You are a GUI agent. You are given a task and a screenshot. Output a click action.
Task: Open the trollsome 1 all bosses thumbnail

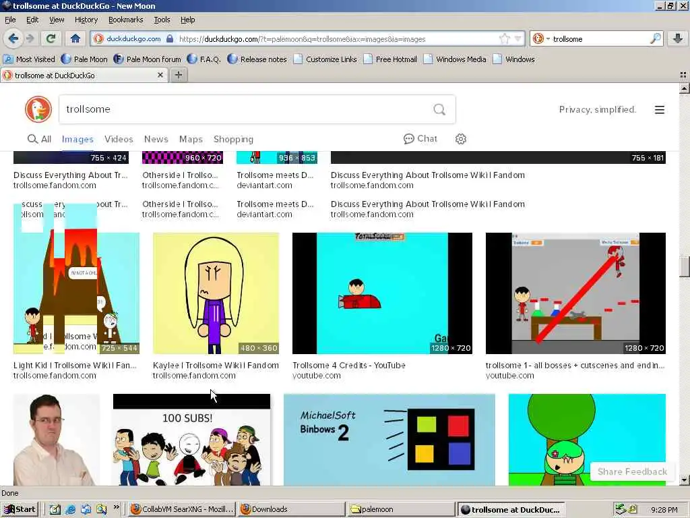tap(575, 293)
